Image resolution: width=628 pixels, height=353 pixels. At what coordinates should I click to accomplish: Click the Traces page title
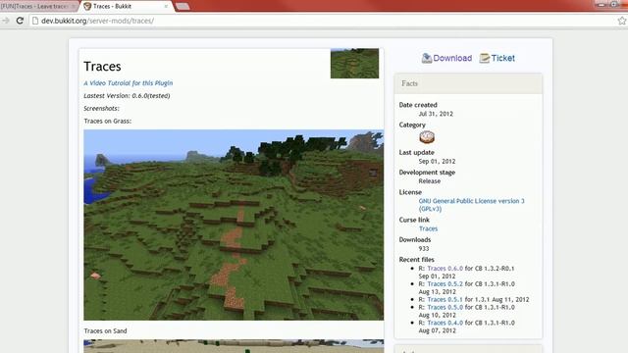coord(102,67)
